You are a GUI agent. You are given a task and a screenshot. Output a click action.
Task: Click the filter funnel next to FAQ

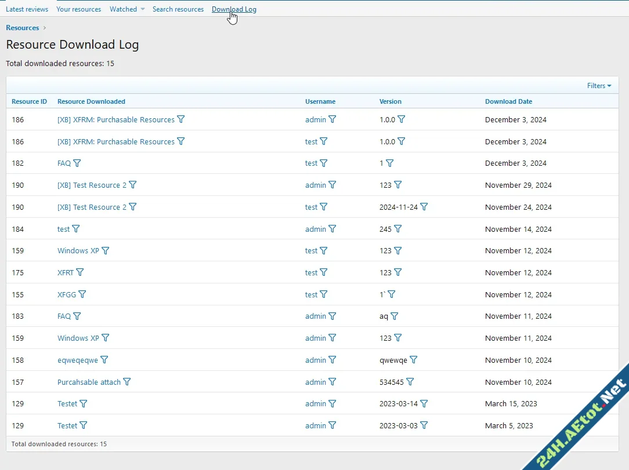click(x=77, y=163)
